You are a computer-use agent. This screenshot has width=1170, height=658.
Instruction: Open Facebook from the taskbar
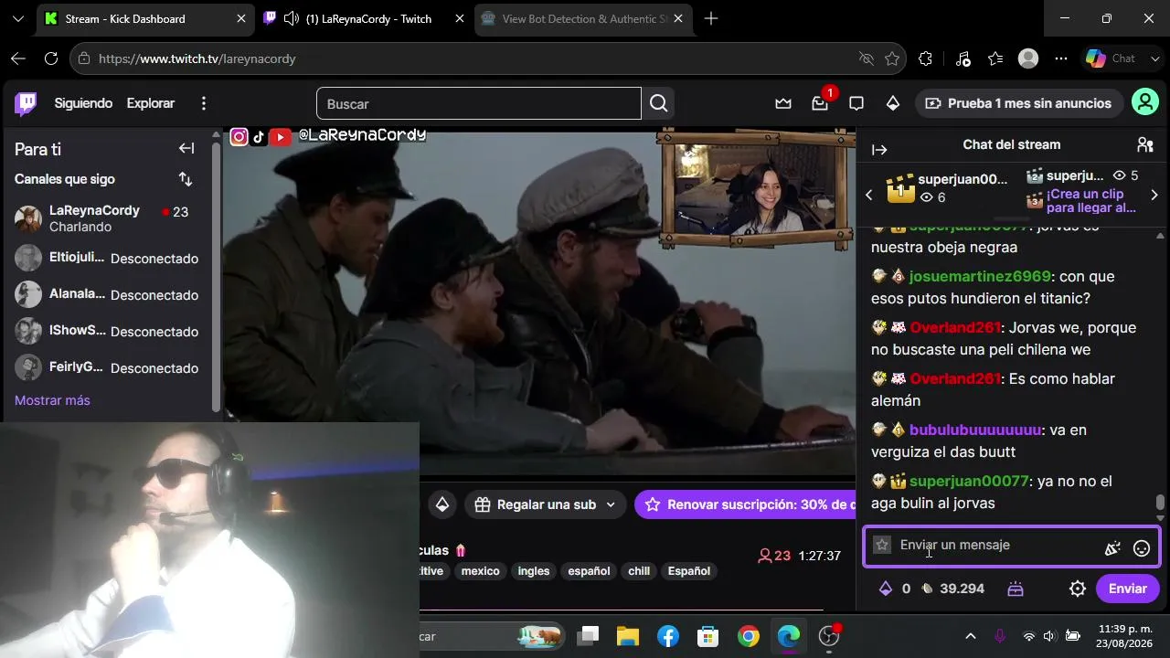(668, 636)
